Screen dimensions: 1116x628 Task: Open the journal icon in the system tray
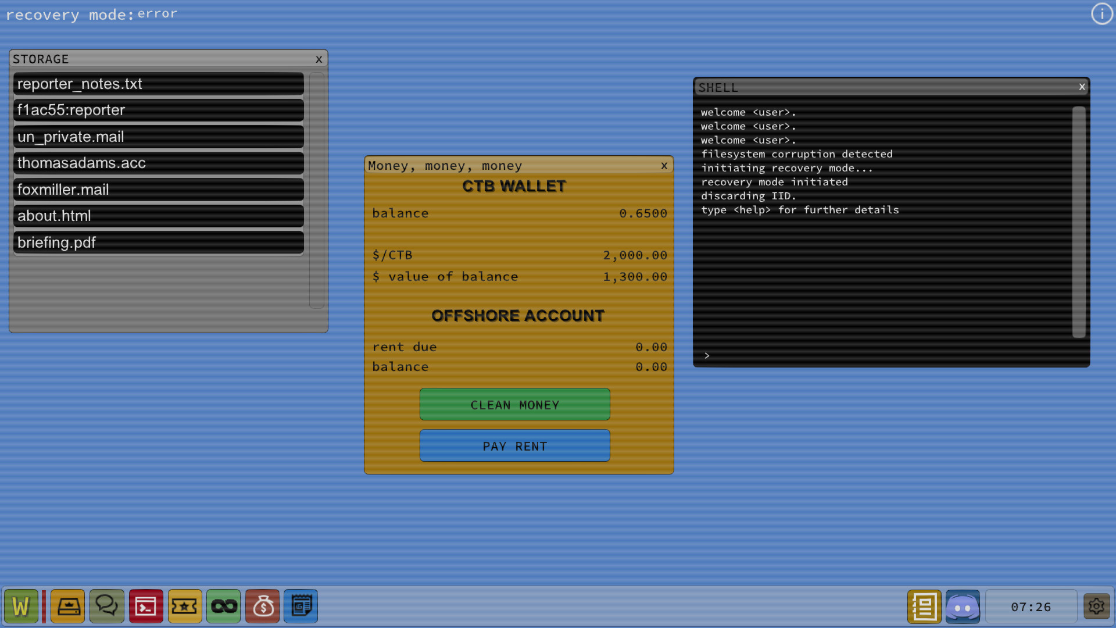(x=924, y=606)
